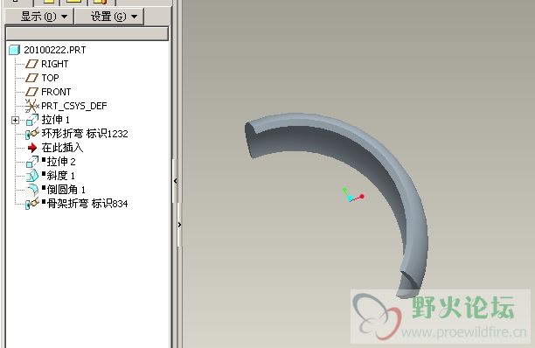Click the right arrow panel splitter handle
This screenshot has width=535, height=348.
[180, 225]
